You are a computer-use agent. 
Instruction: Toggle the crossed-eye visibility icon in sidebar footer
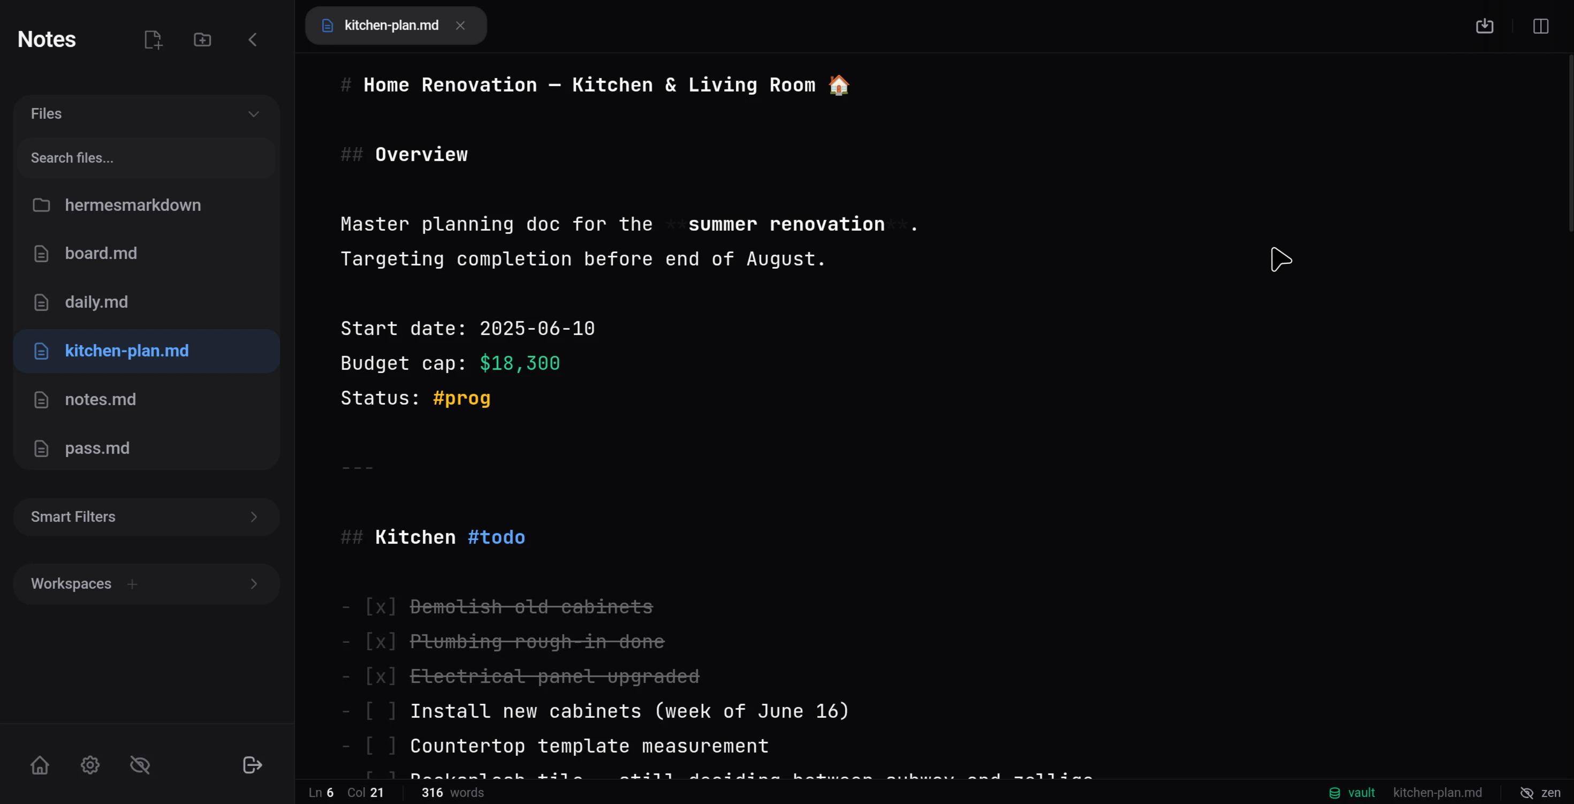click(140, 765)
